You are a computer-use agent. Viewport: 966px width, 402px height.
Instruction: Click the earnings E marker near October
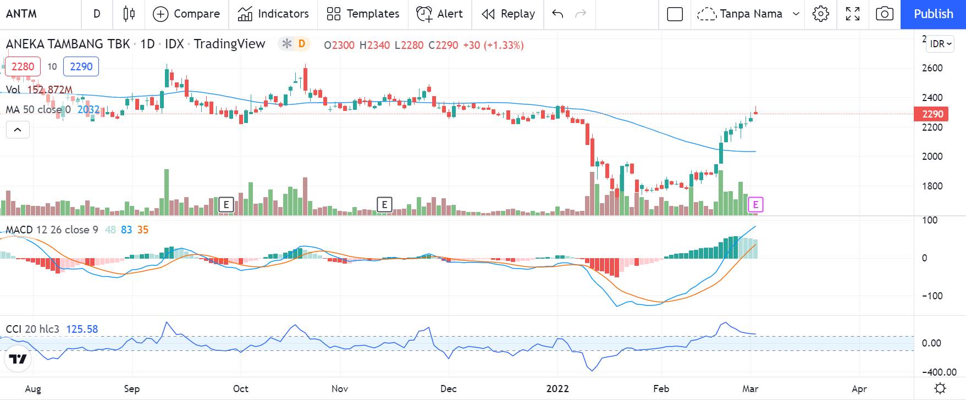(226, 205)
